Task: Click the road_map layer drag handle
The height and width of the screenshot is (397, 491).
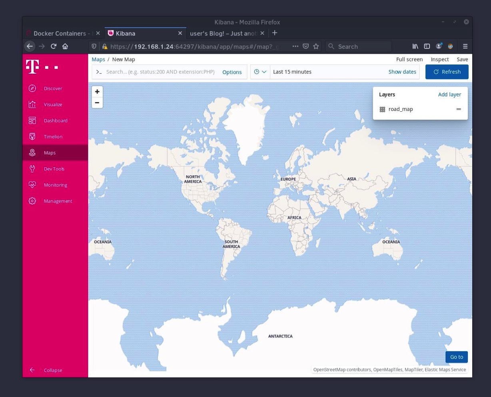Action: coord(459,109)
